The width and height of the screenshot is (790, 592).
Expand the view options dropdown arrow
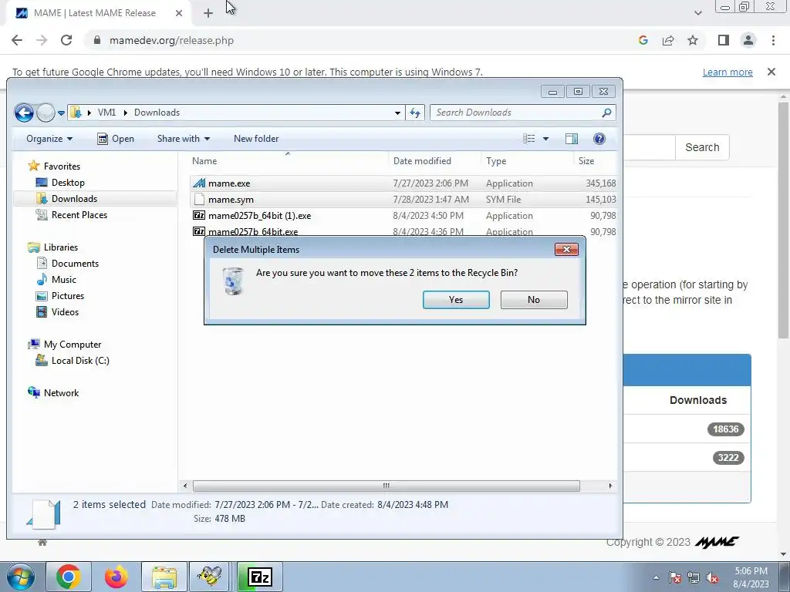click(545, 139)
